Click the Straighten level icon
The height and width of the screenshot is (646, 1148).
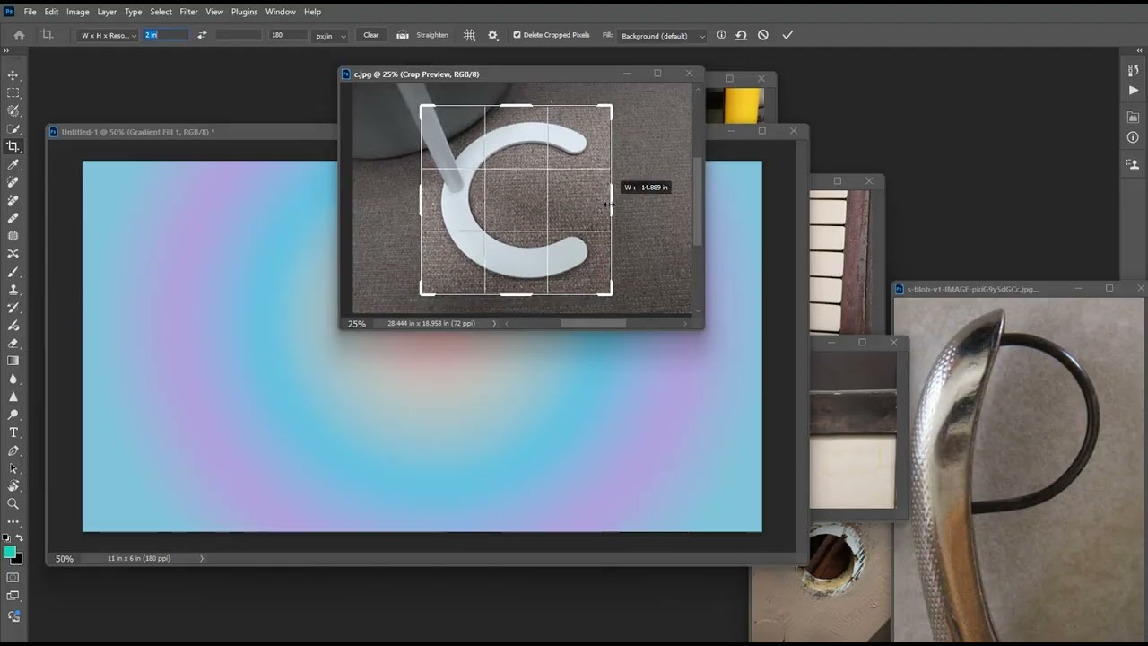click(403, 35)
